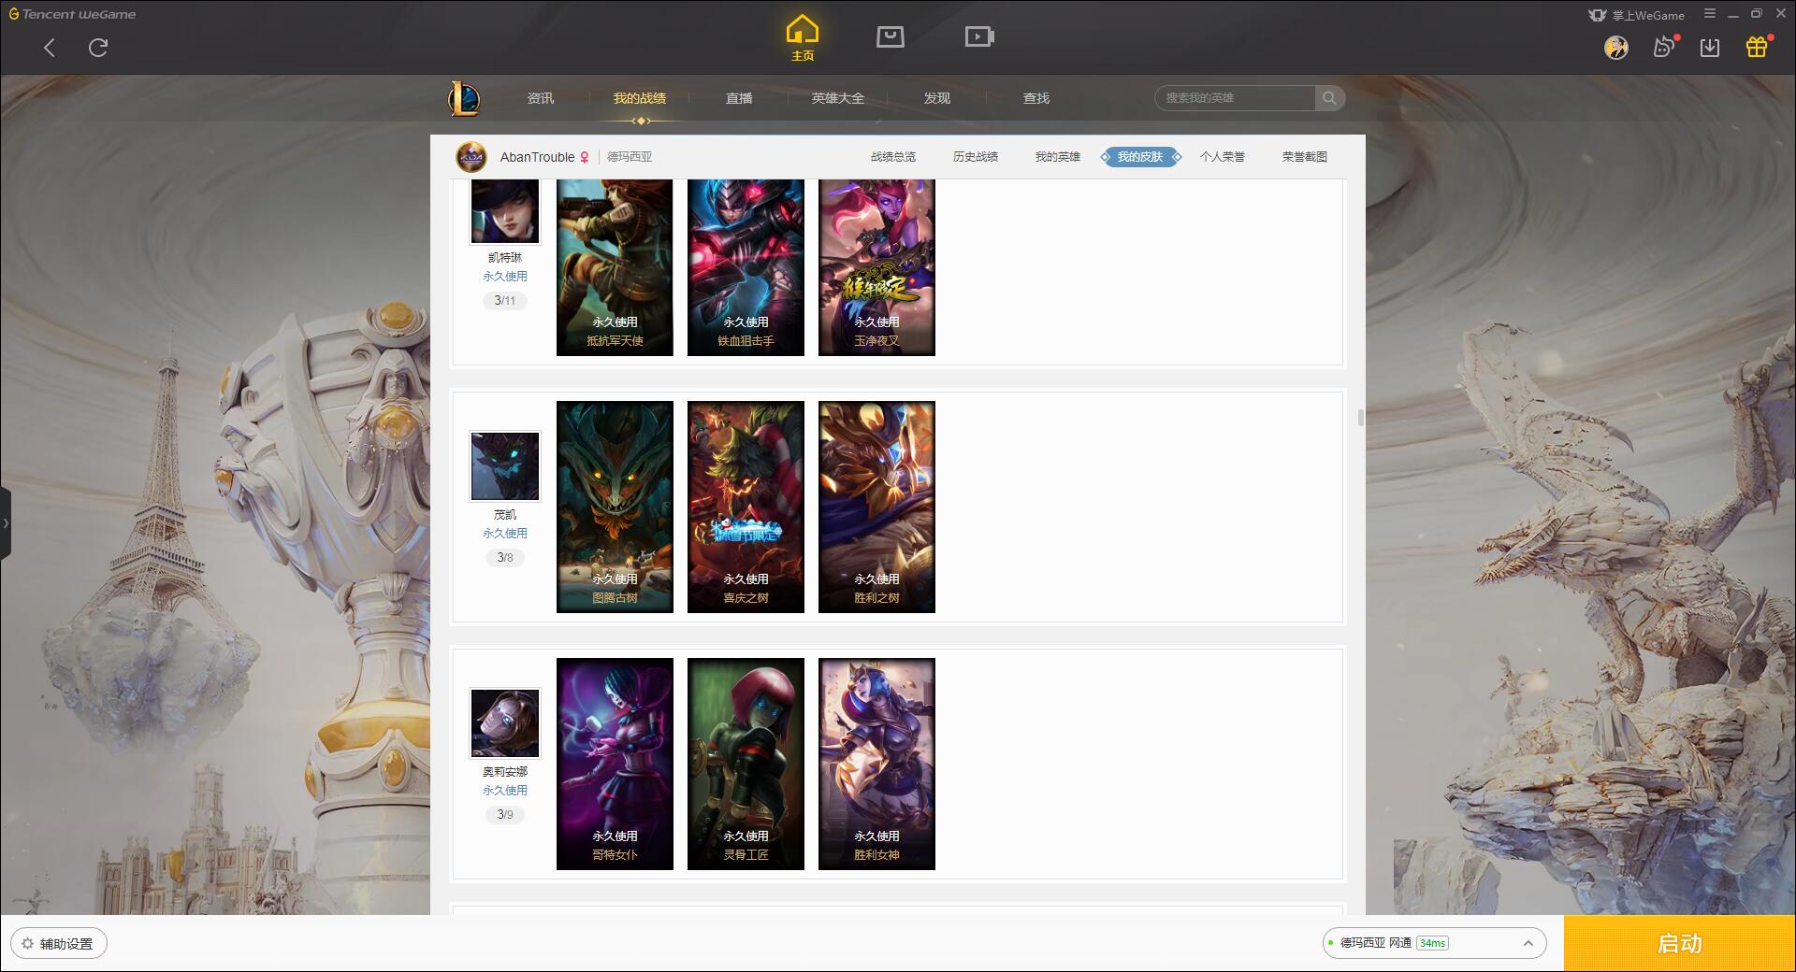1796x972 pixels.
Task: Click the 凯特琳 champion portrait
Action: (505, 211)
